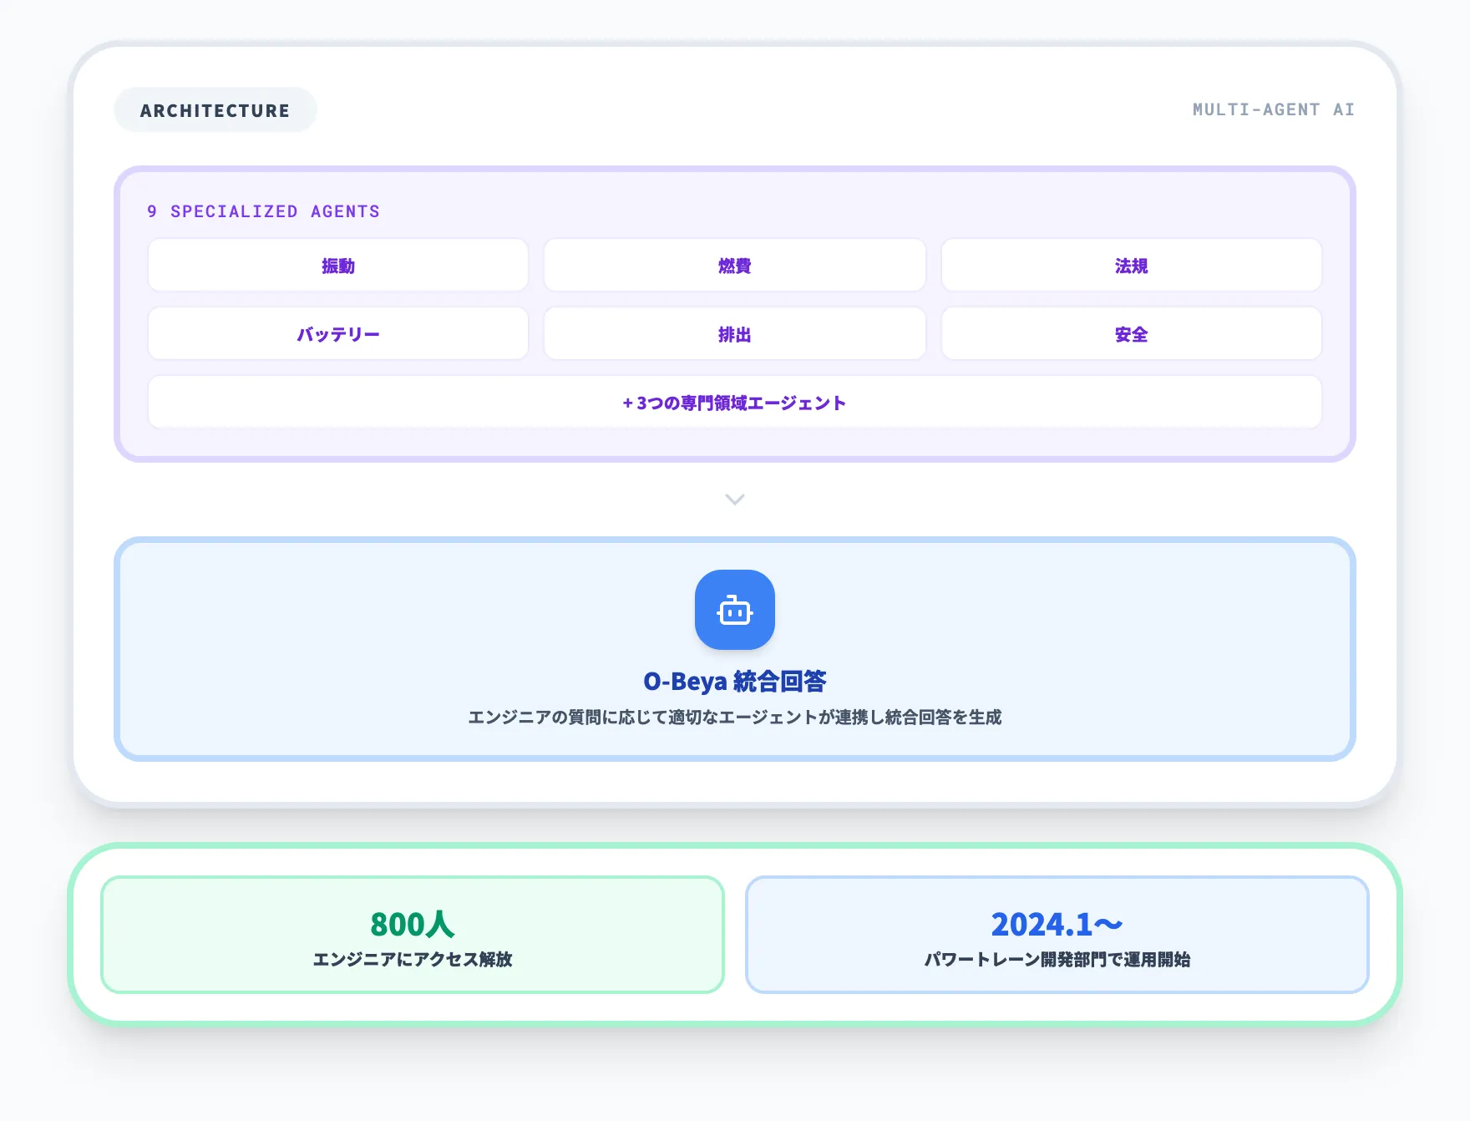Click the バッテリー agent card
Screen dimensions: 1470x1121
click(337, 333)
